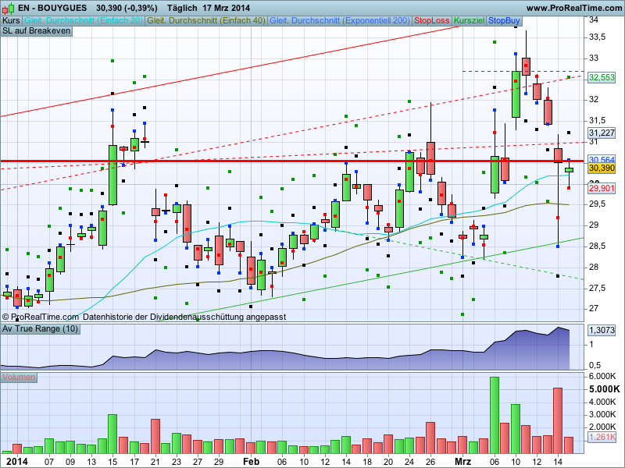Click the 27,5 price axis label
This screenshot has height=468, width=625.
coord(597,288)
